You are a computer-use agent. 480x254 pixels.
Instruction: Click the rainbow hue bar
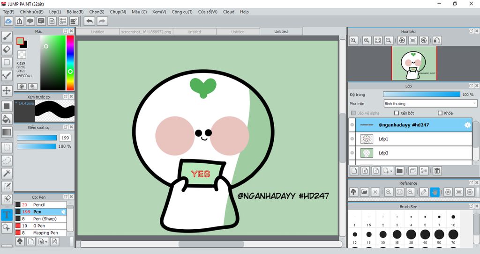(x=70, y=63)
